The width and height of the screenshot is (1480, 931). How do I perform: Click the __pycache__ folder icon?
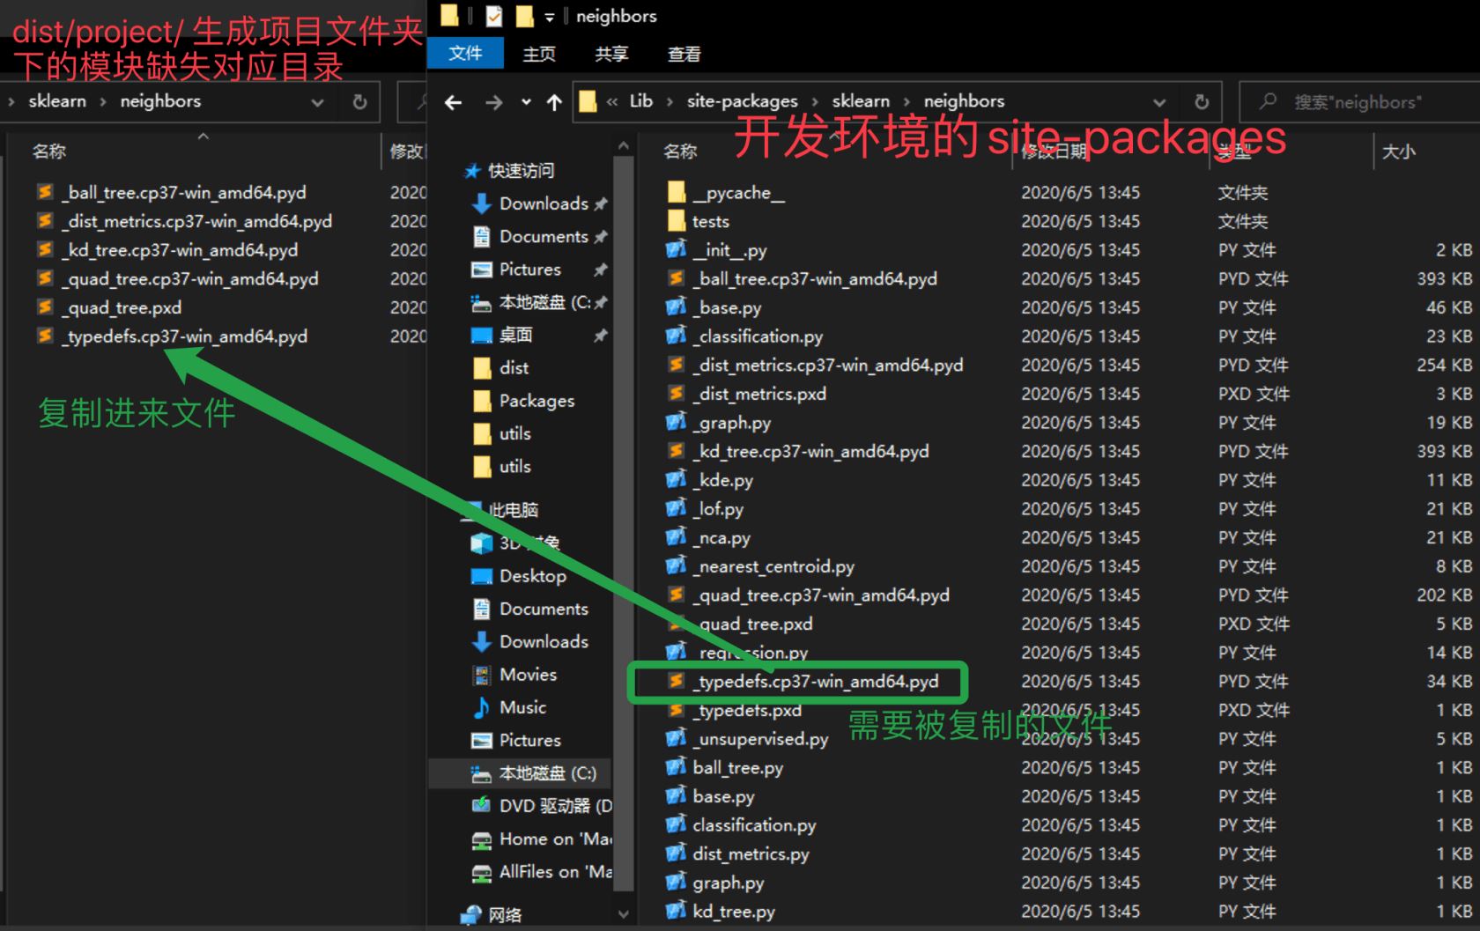[x=677, y=192]
